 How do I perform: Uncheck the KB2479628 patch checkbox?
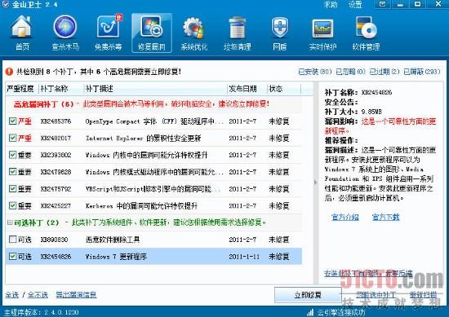12,172
